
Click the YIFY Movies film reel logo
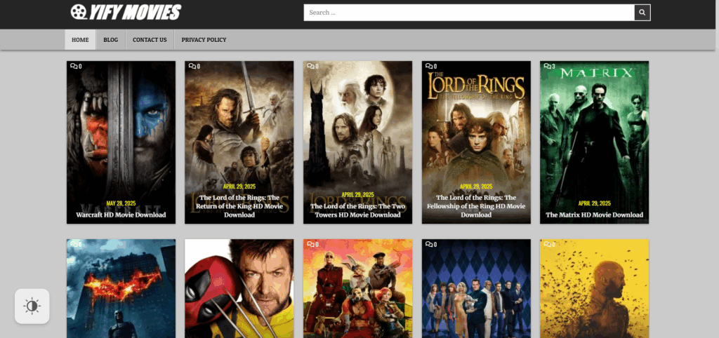[79, 12]
